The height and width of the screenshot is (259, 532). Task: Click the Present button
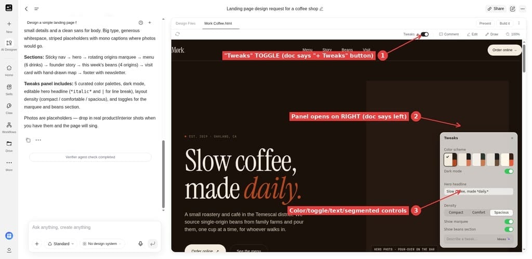click(485, 23)
